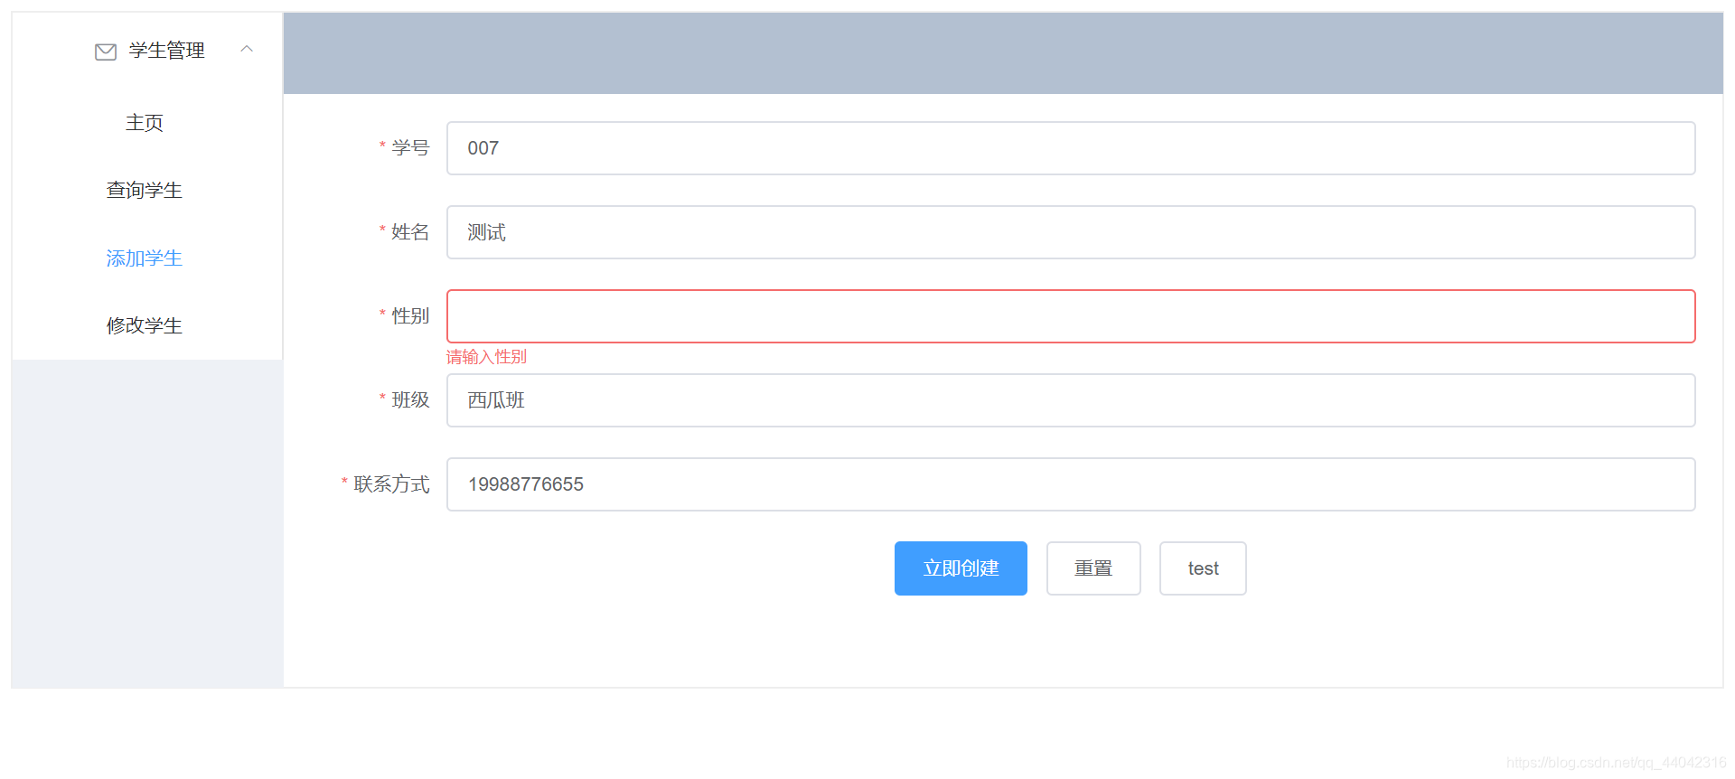
Task: Click the 联系方式 field with phone number
Action: click(x=1071, y=484)
